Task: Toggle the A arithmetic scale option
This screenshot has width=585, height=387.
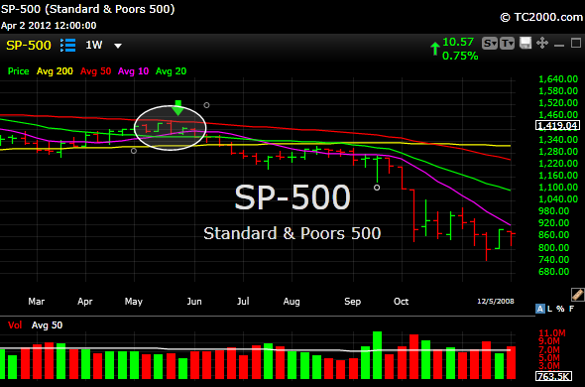Action: pyautogui.click(x=539, y=309)
